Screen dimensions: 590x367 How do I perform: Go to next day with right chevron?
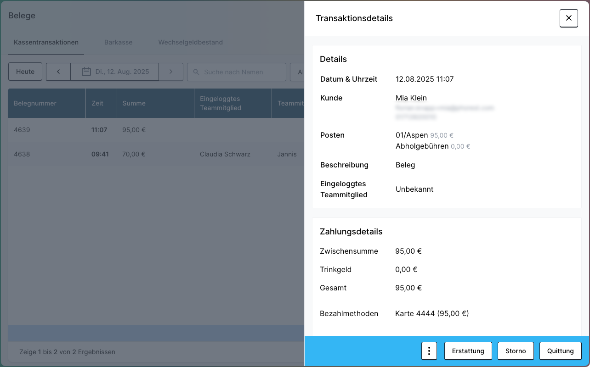[171, 72]
